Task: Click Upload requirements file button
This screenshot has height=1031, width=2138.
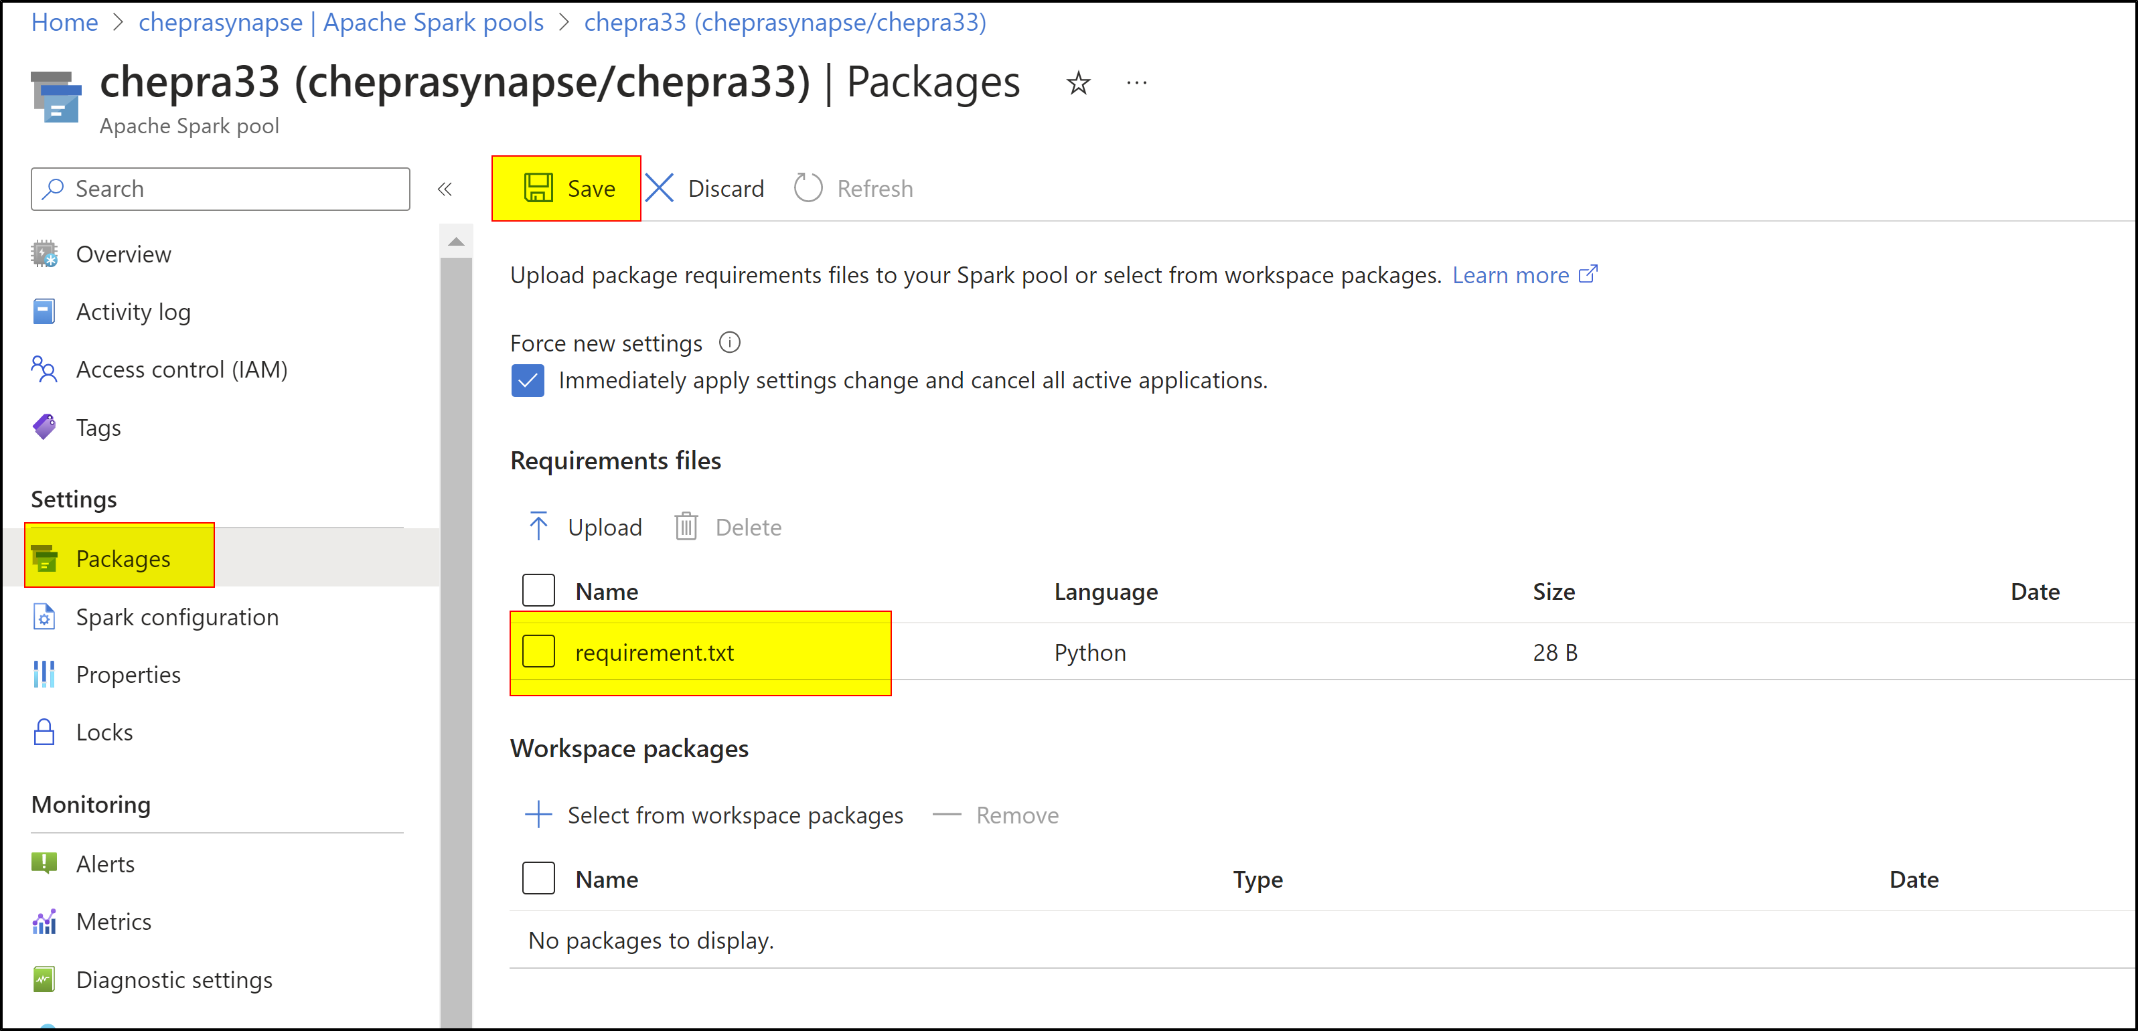Action: [x=585, y=527]
